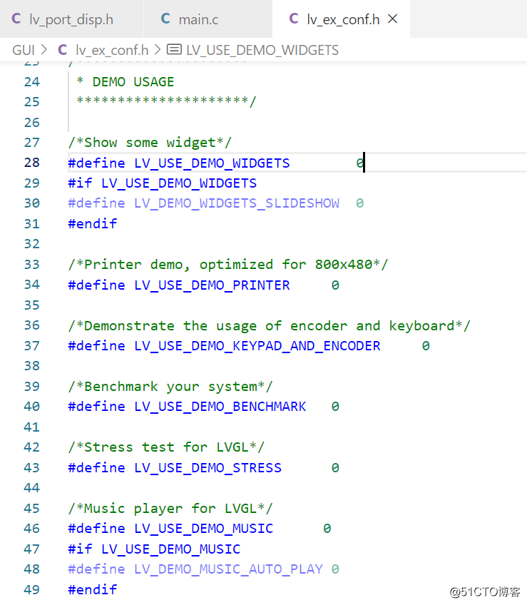Click the 0 value of LV_USE_DEMO_MUSIC
The height and width of the screenshot is (605, 527).
click(327, 529)
